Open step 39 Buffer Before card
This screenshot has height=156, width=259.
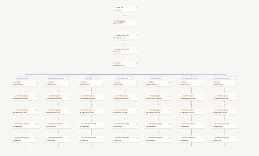pos(224,125)
